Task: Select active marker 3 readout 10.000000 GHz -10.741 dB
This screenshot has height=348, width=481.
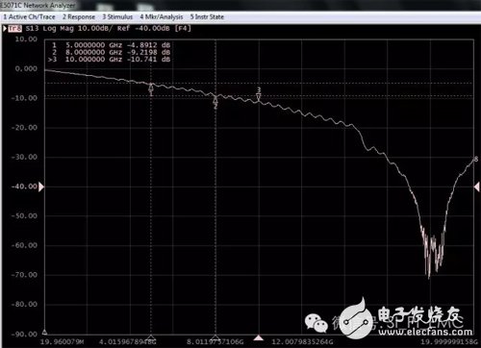Action: click(109, 60)
